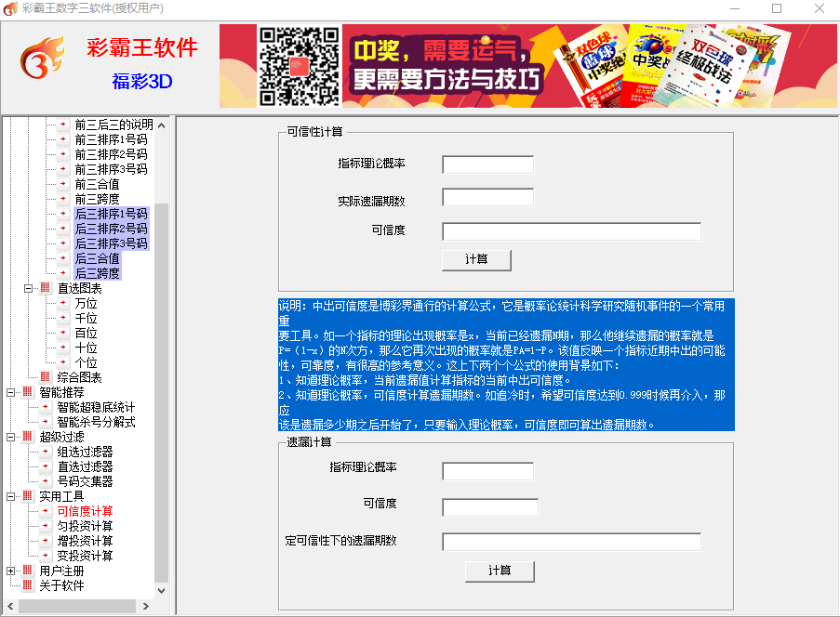Minimize the 彩霸王数字三软件 window

[735, 8]
